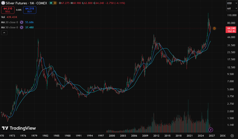The height and width of the screenshot is (139, 238).
Task: Click the 37.480 MA 50 value
Action: tap(29, 27)
